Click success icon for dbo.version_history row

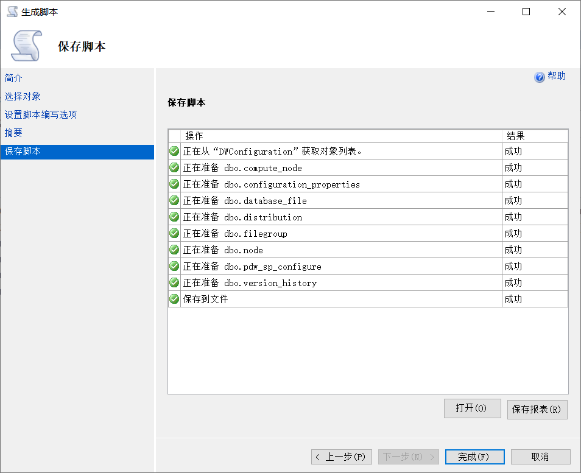point(174,282)
